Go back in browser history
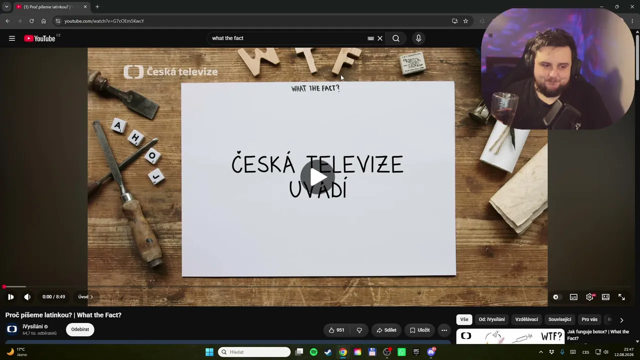 click(x=7, y=21)
